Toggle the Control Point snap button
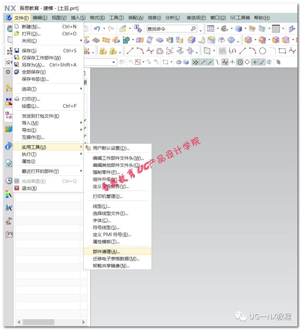Viewport: 301px width, 330px height. pos(217,62)
